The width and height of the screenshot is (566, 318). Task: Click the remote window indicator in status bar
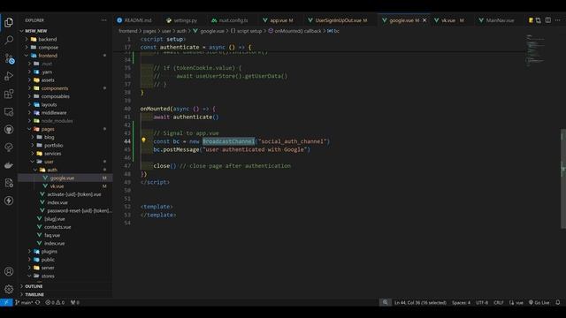[x=6, y=302]
